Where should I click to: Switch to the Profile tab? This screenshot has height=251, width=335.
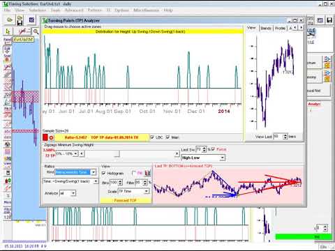[280, 28]
